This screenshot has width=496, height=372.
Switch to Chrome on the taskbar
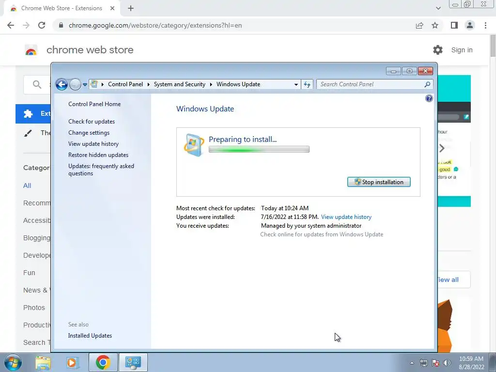(x=103, y=362)
